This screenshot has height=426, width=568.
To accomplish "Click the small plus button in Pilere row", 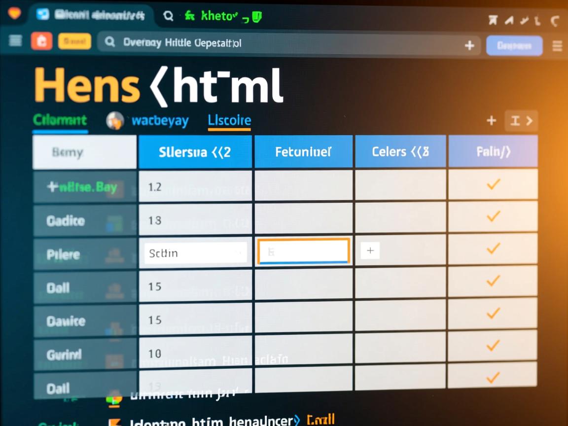I will pos(370,250).
